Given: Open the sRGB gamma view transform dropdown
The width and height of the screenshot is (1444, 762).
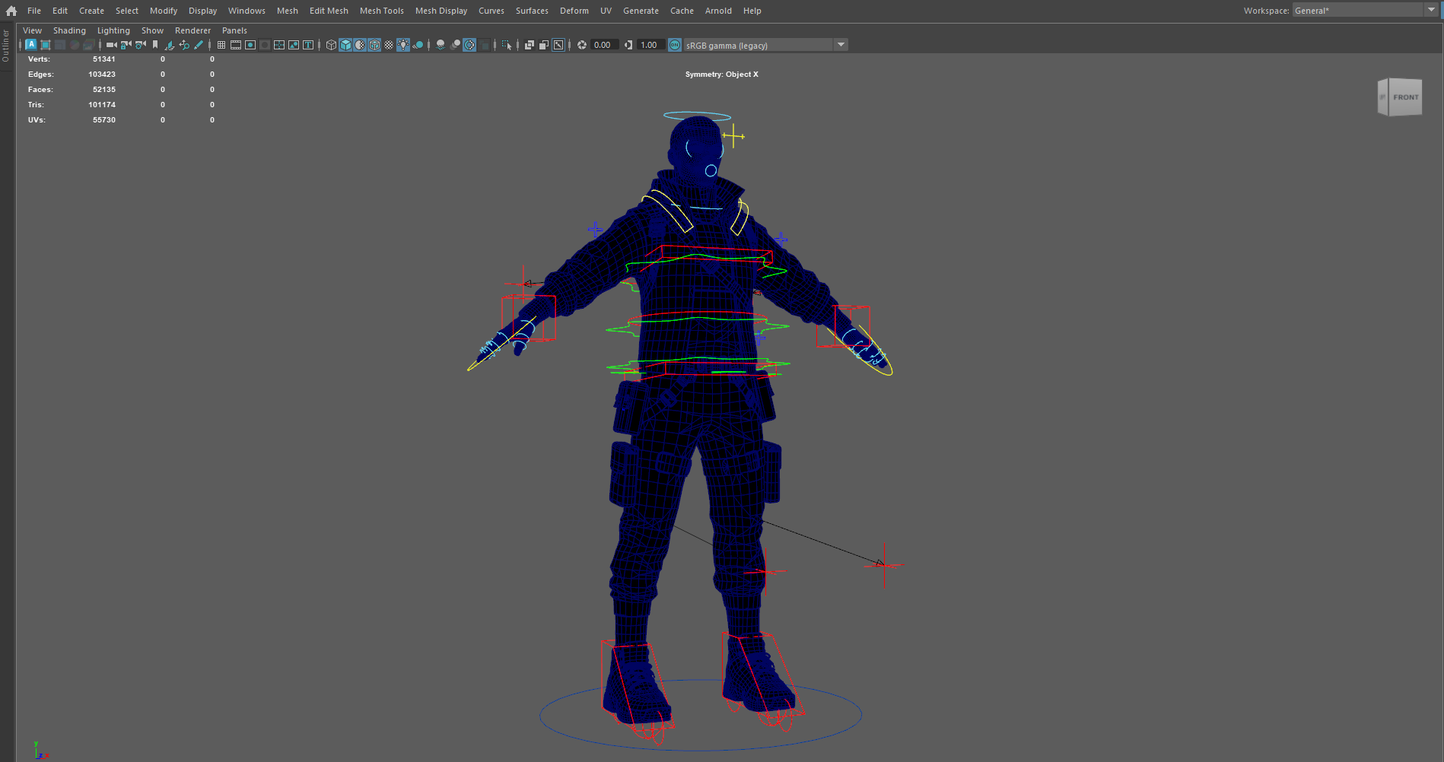Looking at the screenshot, I should click(765, 45).
